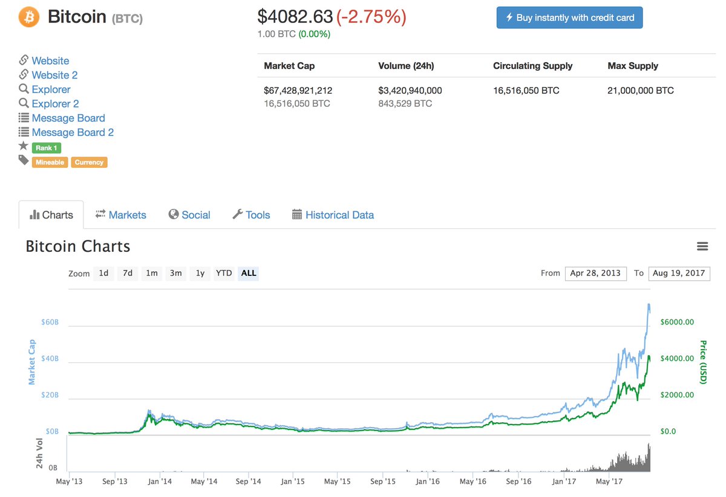The width and height of the screenshot is (726, 497).
Task: Click the star icon beside Rank 1
Action: point(24,146)
